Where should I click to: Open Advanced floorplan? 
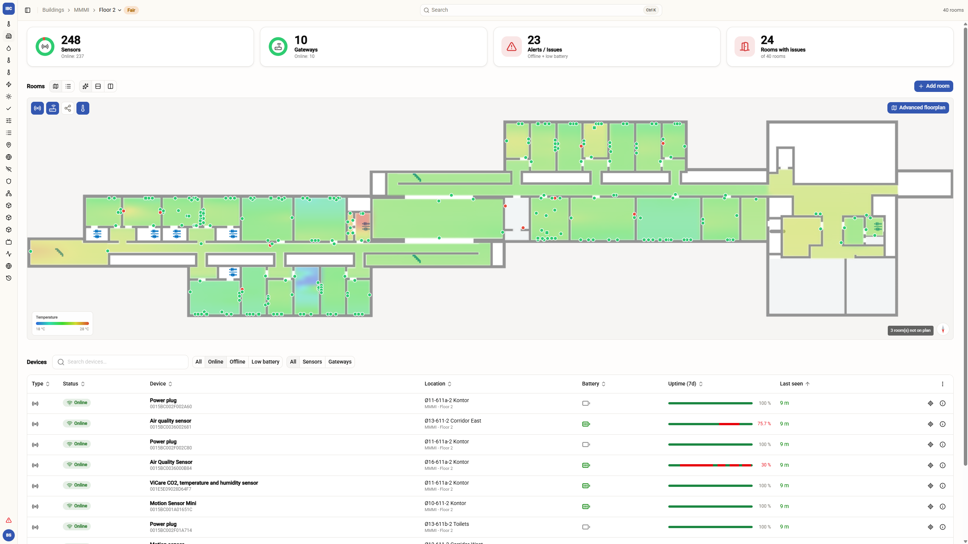[918, 108]
